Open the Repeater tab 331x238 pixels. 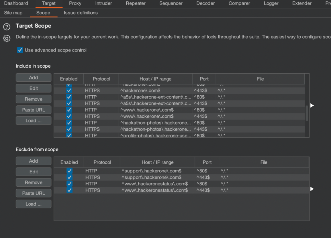tap(136, 3)
